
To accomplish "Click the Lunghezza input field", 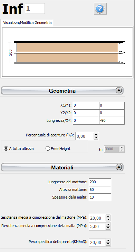I will click(x=86, y=120).
